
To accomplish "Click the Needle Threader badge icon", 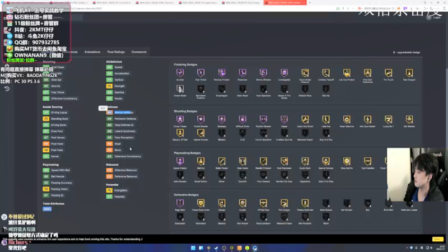I will pyautogui.click(x=263, y=161).
